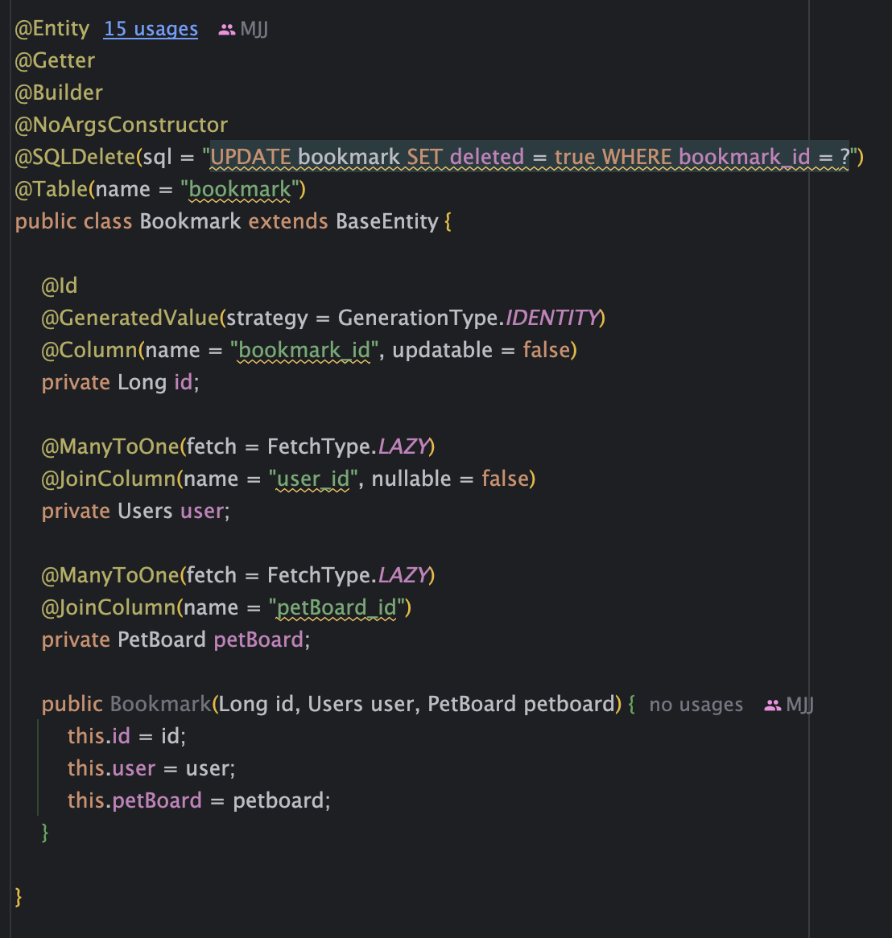This screenshot has height=938, width=892.
Task: Click the @Id annotation
Action: (x=60, y=286)
